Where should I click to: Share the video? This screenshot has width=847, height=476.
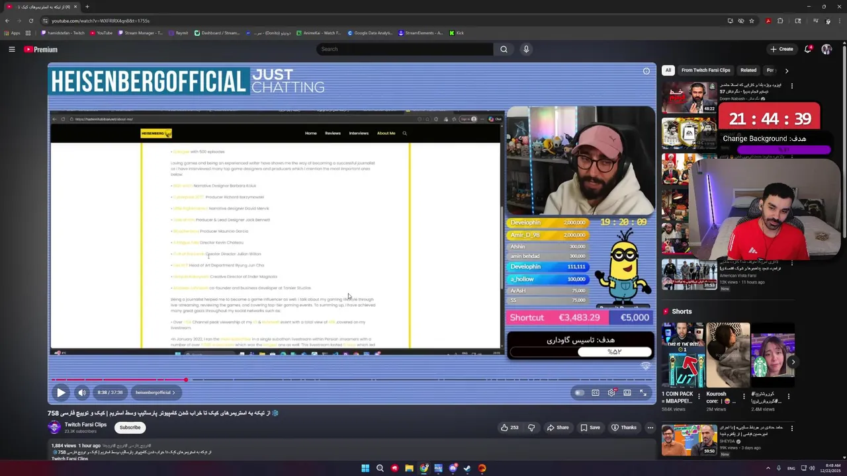click(558, 428)
